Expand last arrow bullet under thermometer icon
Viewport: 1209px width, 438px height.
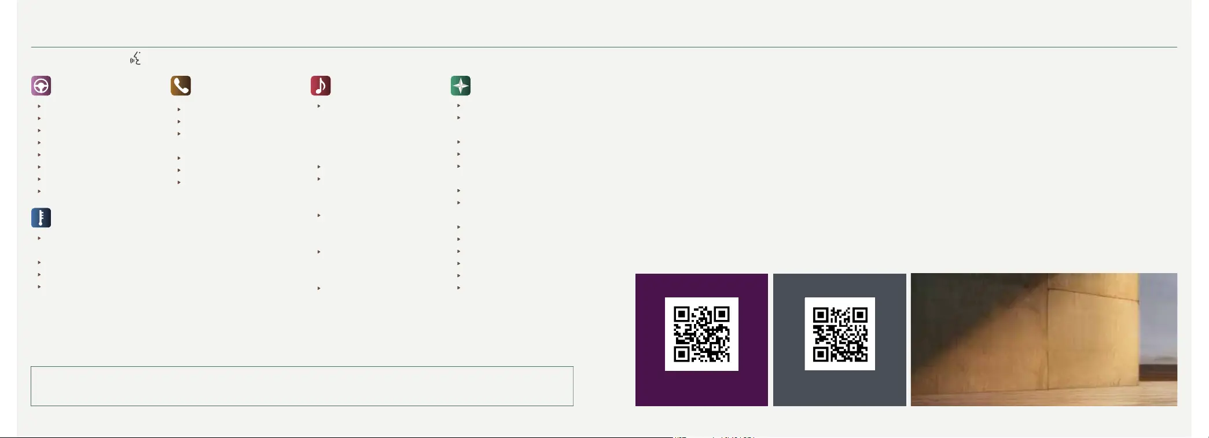(39, 287)
